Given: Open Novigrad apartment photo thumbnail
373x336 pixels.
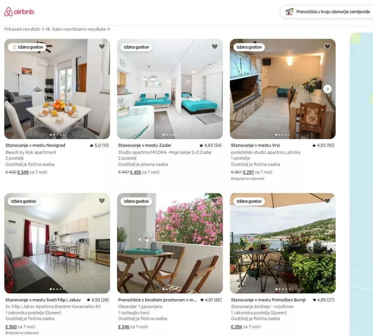Looking at the screenshot, I should (x=57, y=89).
